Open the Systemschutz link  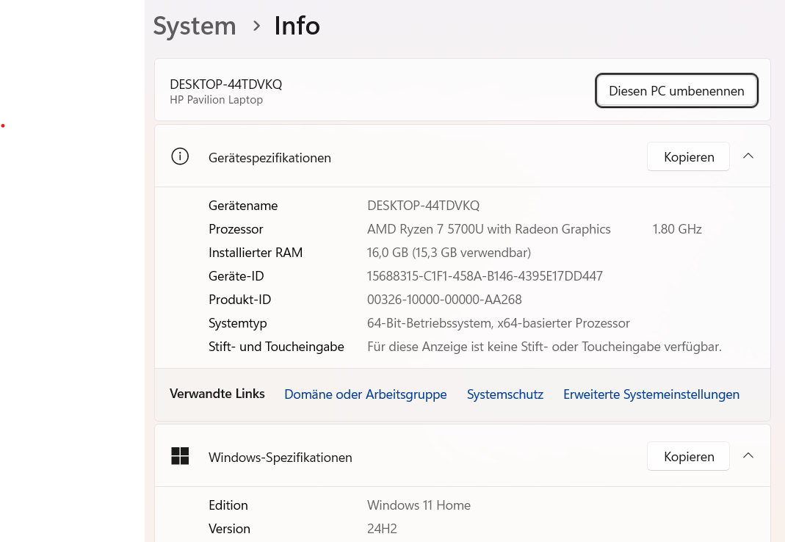(505, 394)
